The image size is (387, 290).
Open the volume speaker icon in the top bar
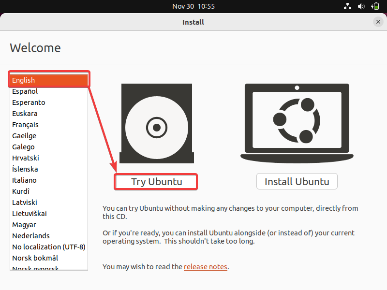pyautogui.click(x=361, y=6)
